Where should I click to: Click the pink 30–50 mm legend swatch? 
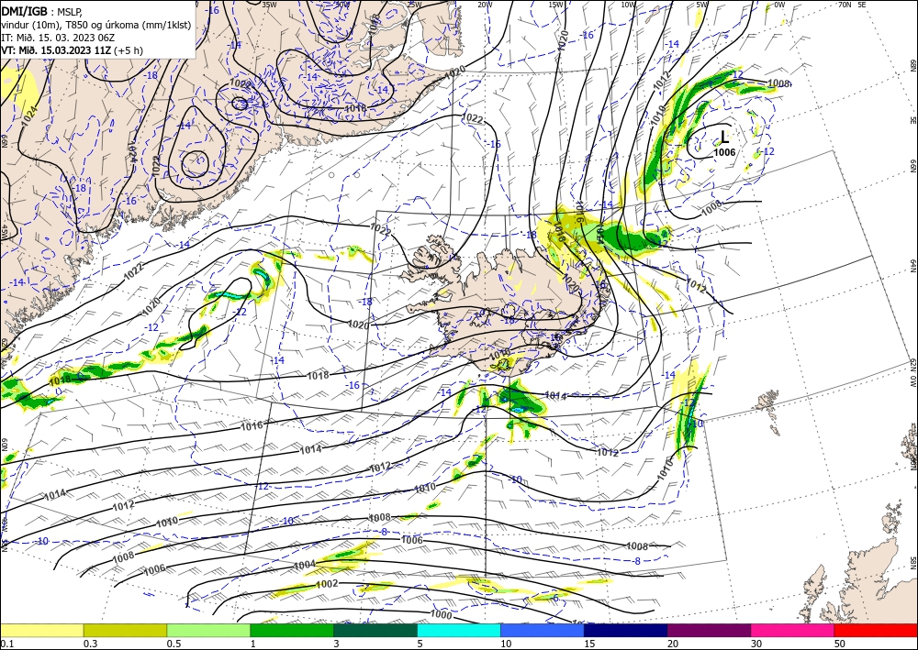tap(793, 630)
